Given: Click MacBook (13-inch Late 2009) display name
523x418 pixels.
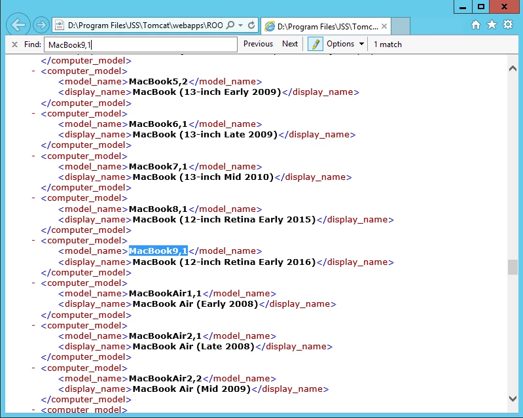Looking at the screenshot, I should coord(205,135).
